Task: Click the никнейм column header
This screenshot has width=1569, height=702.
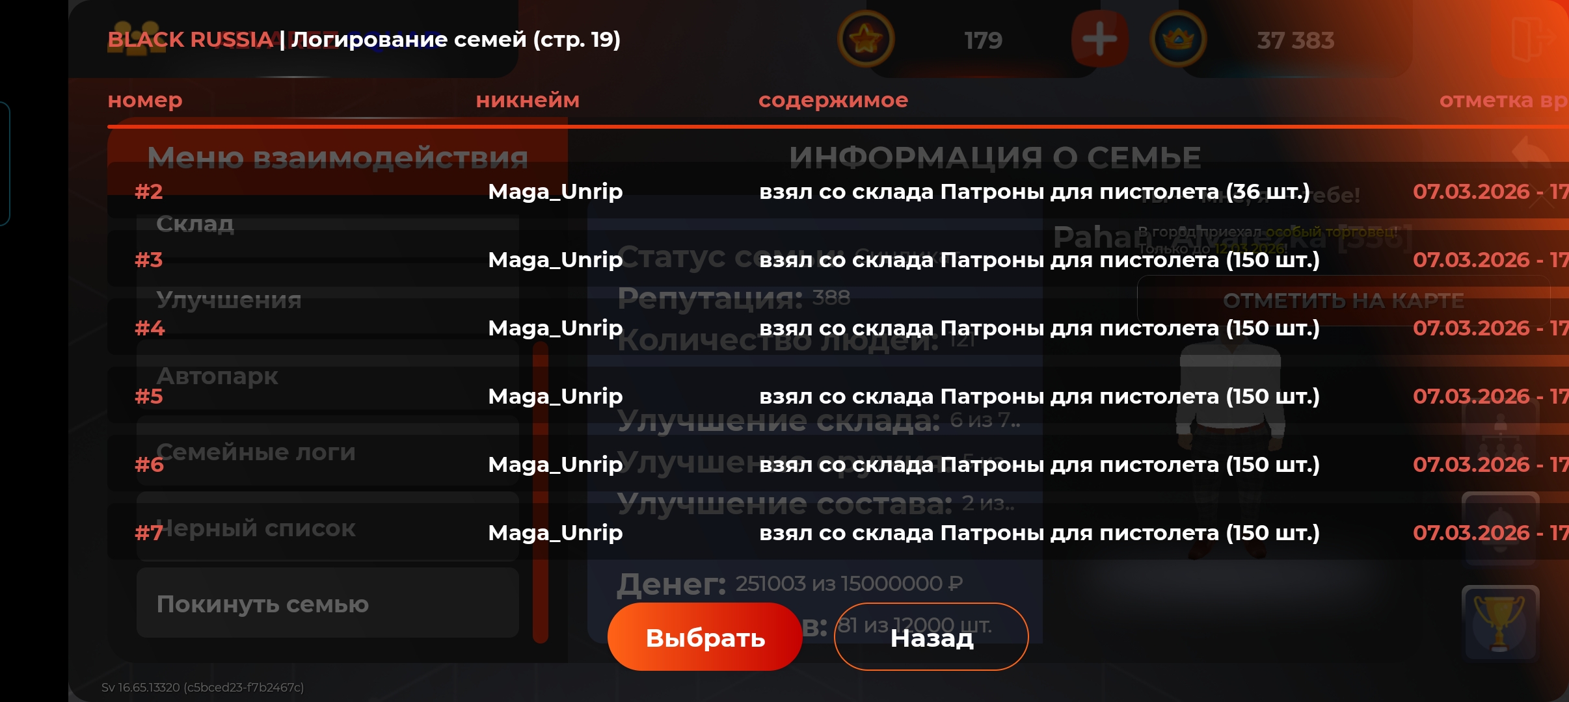Action: point(528,100)
